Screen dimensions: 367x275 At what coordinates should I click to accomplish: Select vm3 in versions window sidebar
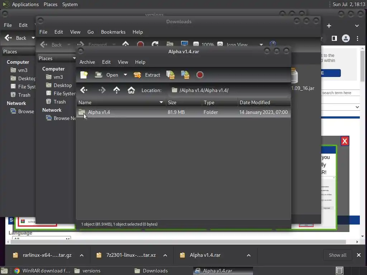point(19,70)
